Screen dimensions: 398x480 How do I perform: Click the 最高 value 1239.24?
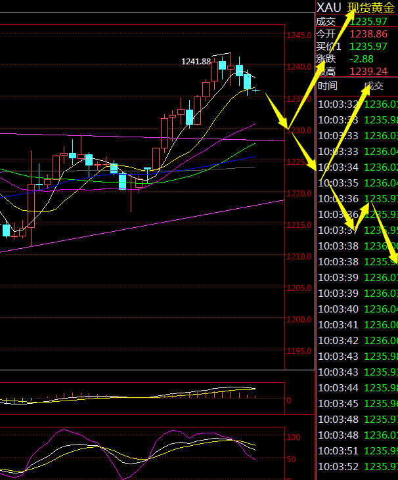click(368, 72)
